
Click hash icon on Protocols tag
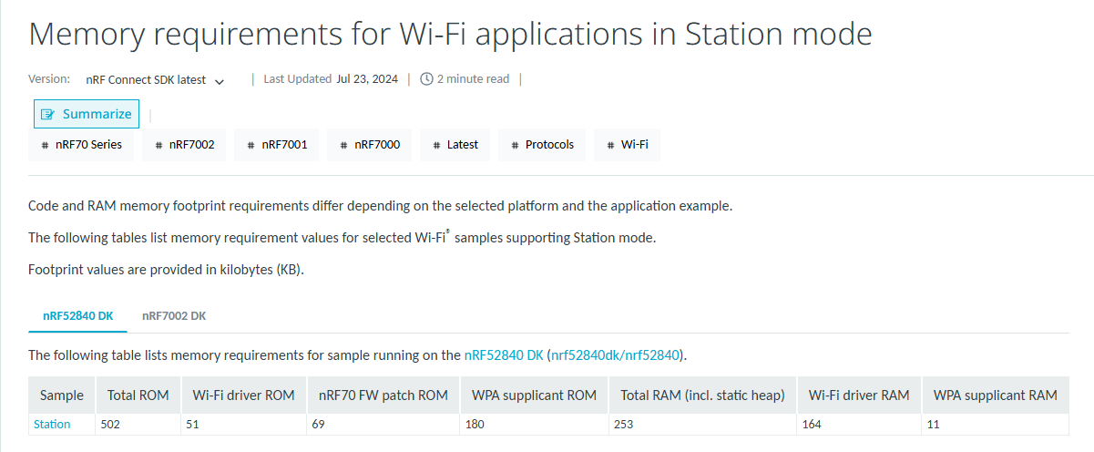click(x=516, y=145)
